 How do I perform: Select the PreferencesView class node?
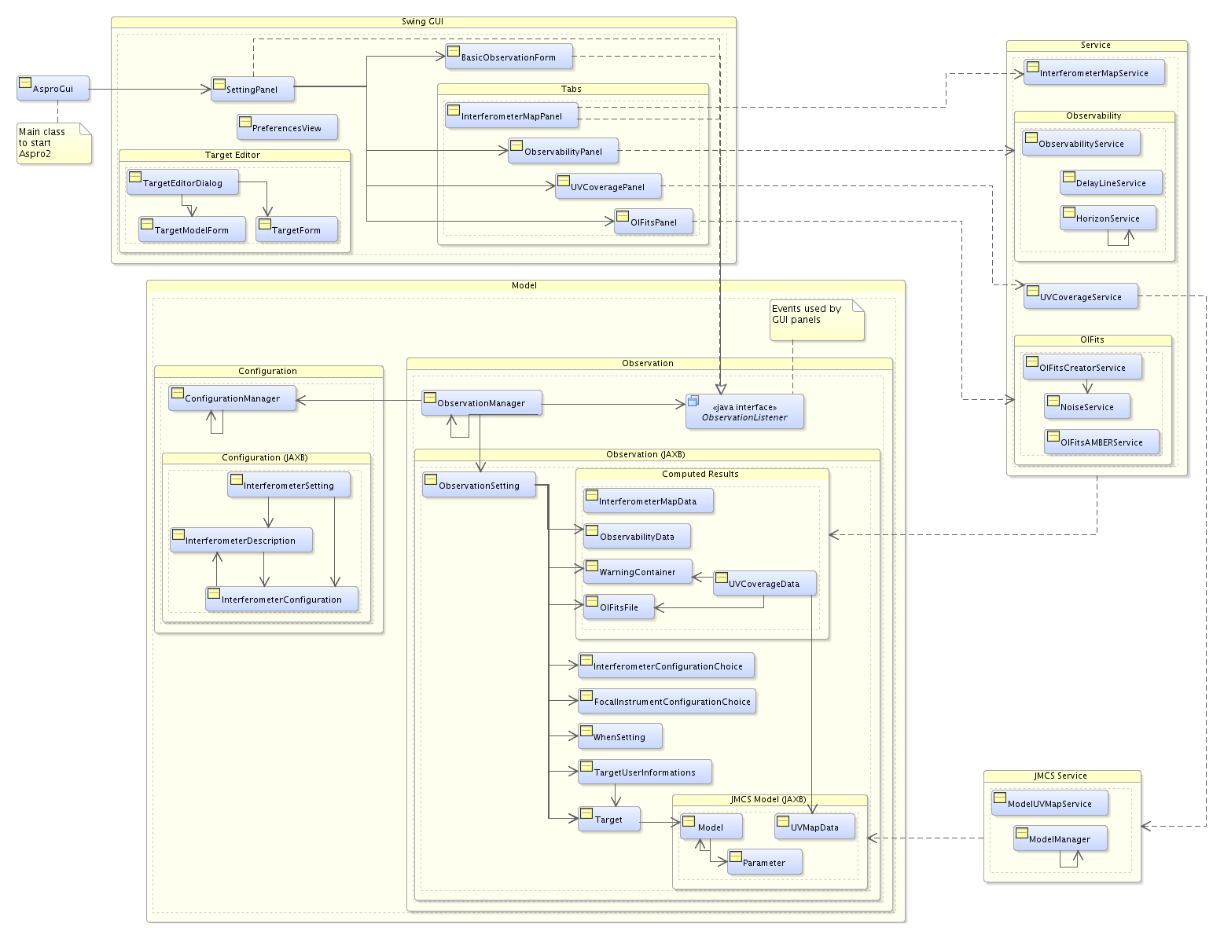point(287,127)
